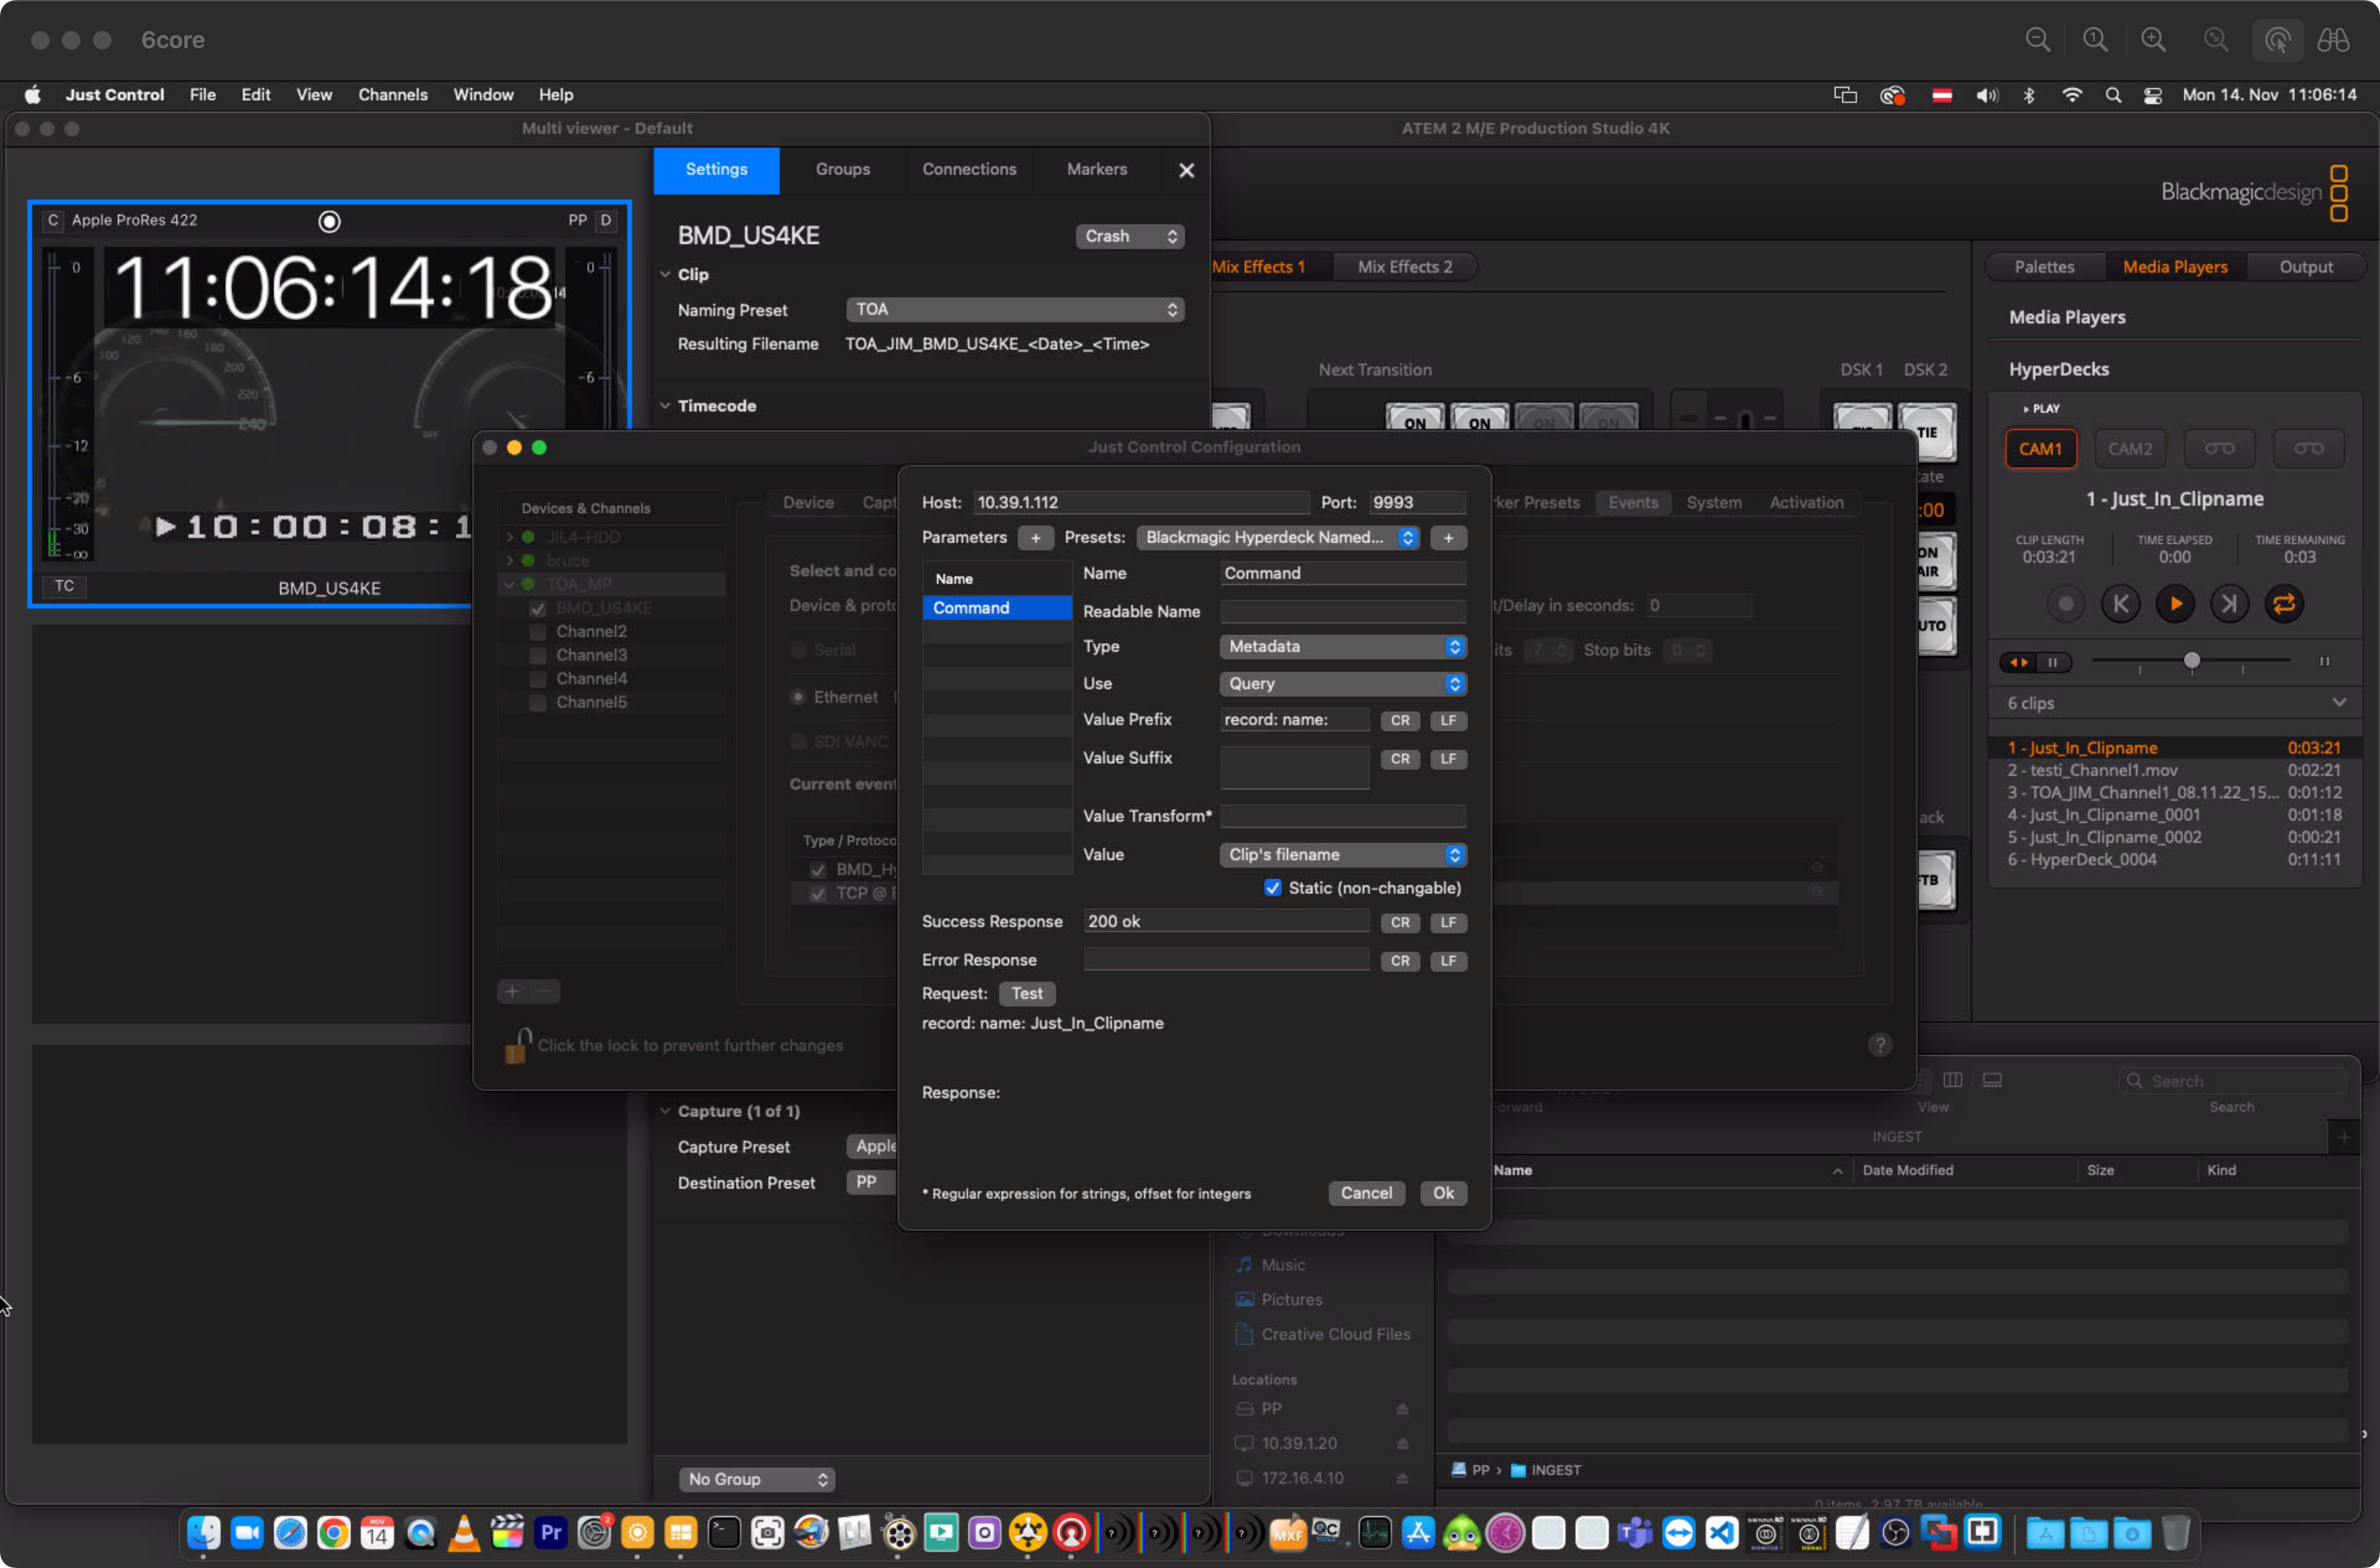Open the Presets Blackmagic Hyperdeck dropdown
The width and height of the screenshot is (2380, 1568).
coord(1278,538)
